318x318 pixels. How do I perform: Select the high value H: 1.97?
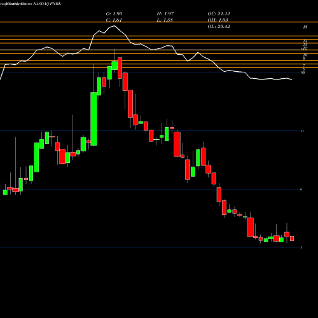165,14
